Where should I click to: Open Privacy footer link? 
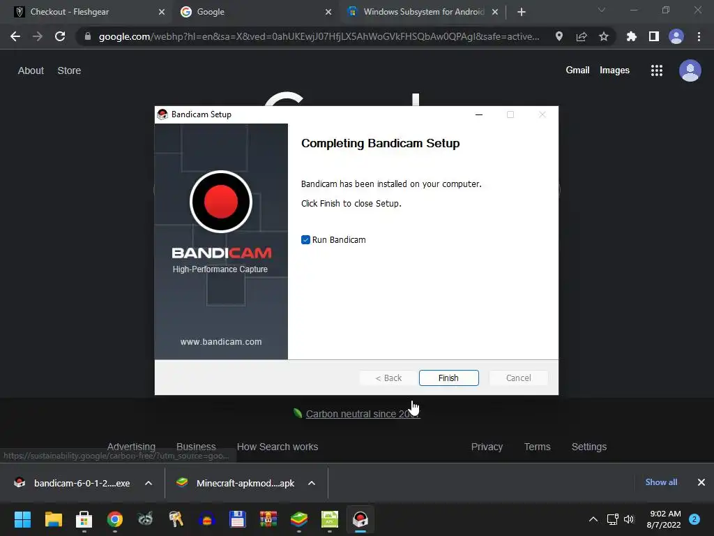(x=487, y=447)
